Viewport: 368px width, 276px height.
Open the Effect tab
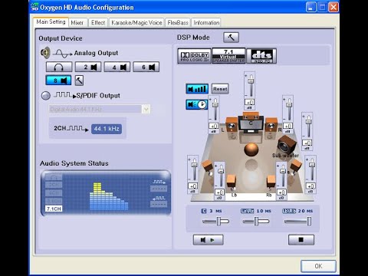(x=98, y=23)
